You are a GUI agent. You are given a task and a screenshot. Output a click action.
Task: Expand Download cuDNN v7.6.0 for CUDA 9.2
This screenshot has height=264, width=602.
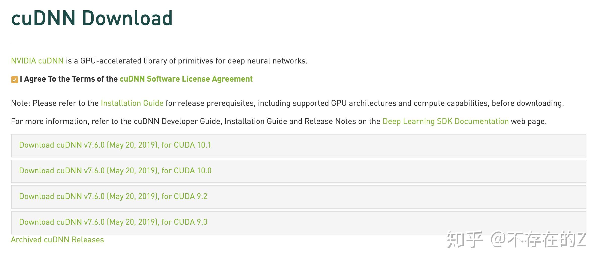coord(113,196)
